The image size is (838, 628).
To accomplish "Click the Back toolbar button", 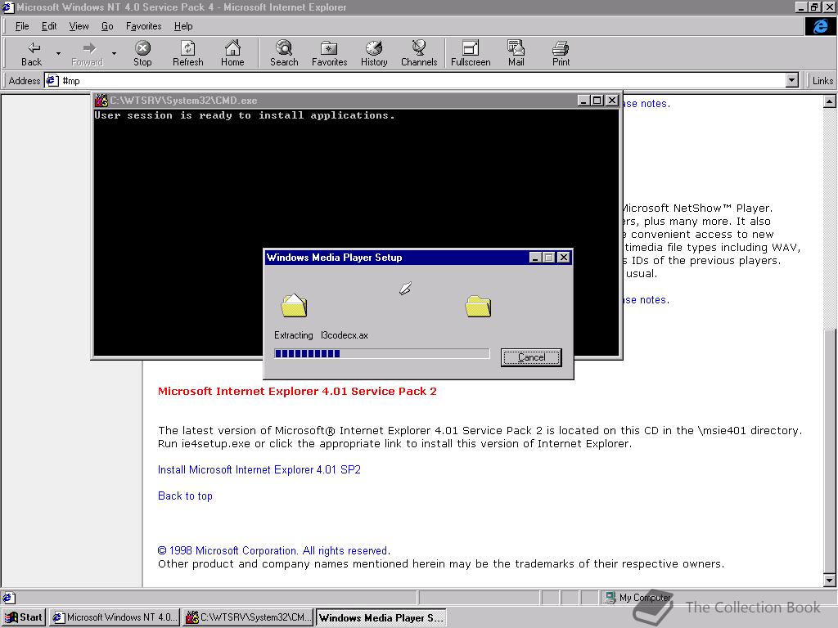I will click(x=32, y=53).
